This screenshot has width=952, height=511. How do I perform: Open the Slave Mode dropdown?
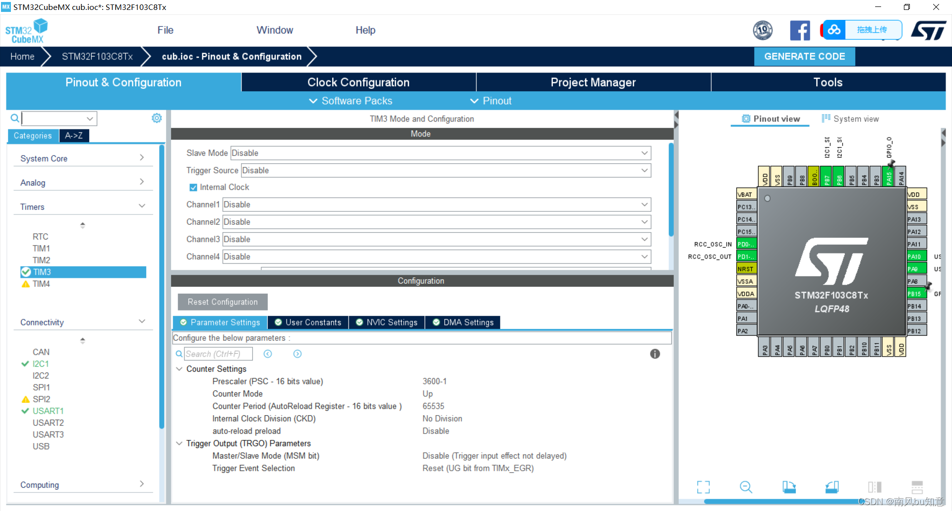point(441,153)
